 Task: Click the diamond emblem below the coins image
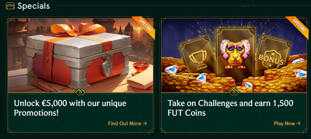coord(234,92)
